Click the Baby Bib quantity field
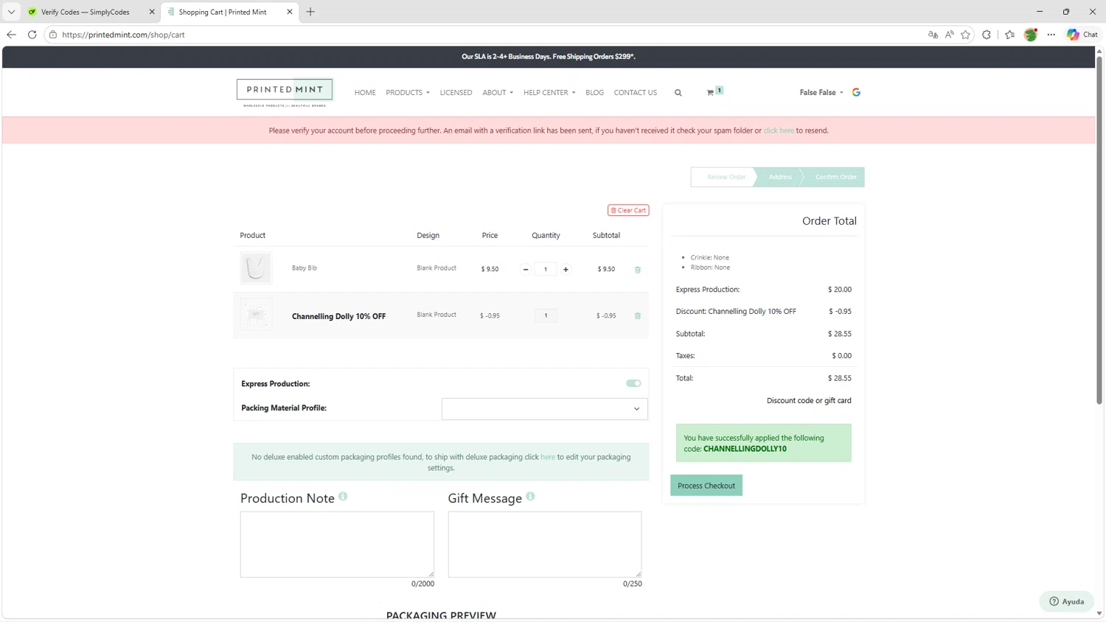Screen dimensions: 1106x622 546,270
